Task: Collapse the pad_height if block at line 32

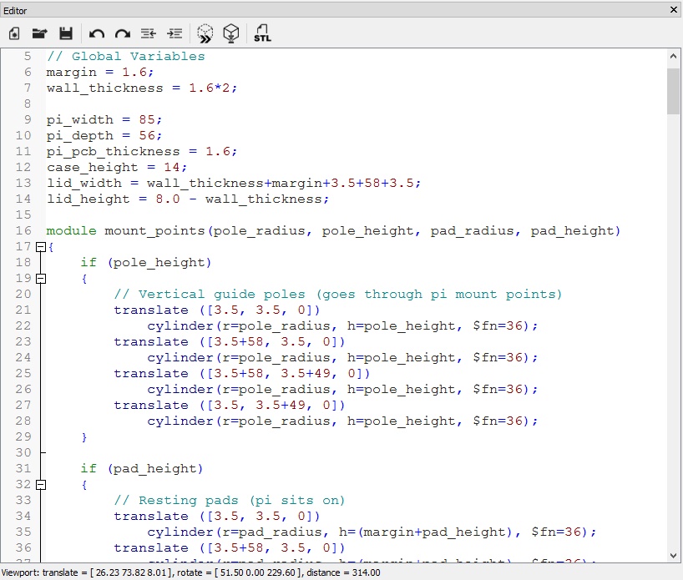Action: [40, 485]
